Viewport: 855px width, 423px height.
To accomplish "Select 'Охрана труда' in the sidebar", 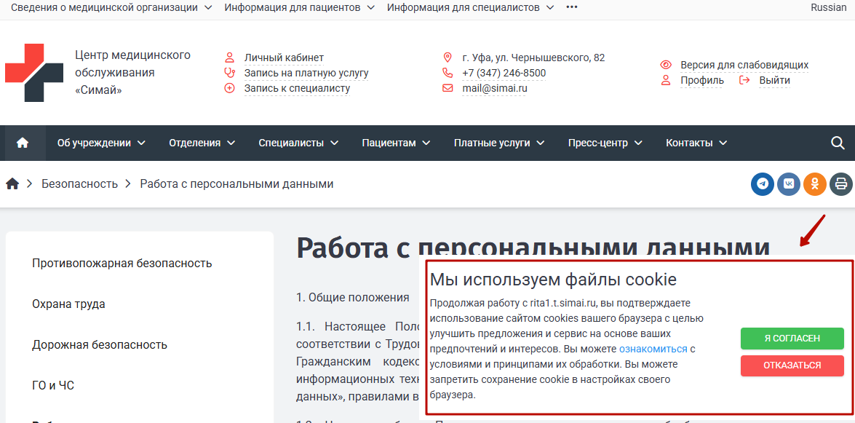I will pyautogui.click(x=68, y=304).
